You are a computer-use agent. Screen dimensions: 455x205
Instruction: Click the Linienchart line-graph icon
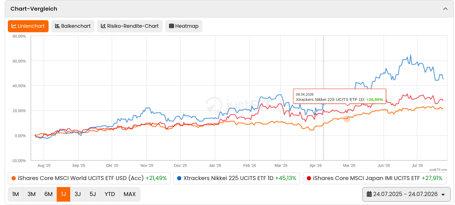(x=14, y=26)
